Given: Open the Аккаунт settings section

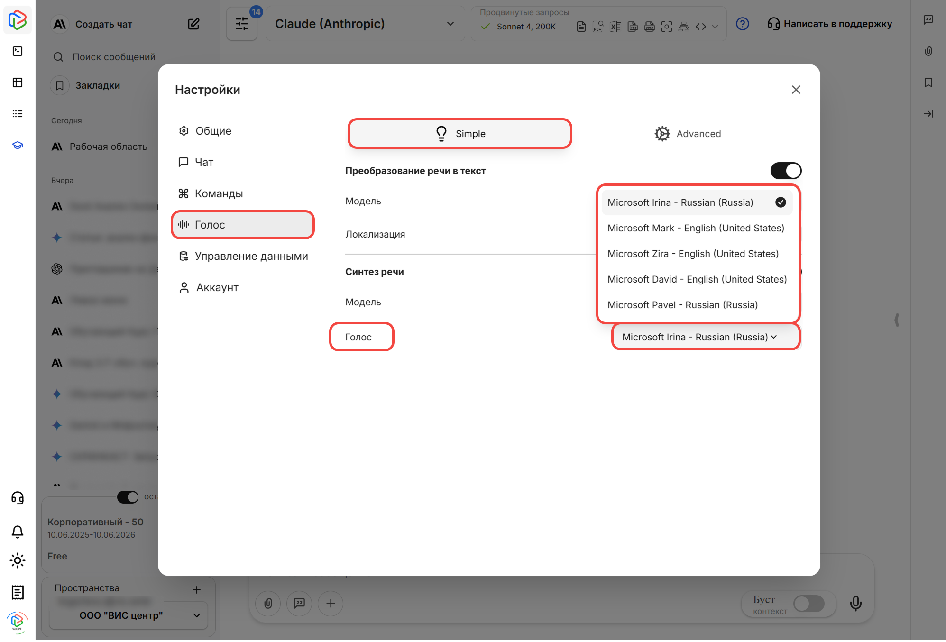Looking at the screenshot, I should (243, 287).
